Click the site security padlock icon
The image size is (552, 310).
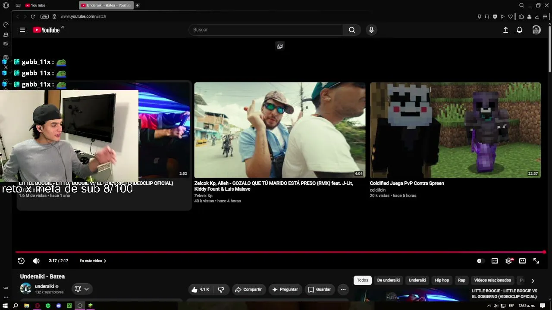(x=54, y=16)
